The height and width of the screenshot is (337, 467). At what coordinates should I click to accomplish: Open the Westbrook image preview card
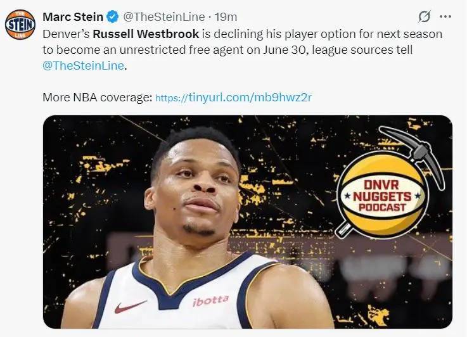point(248,222)
